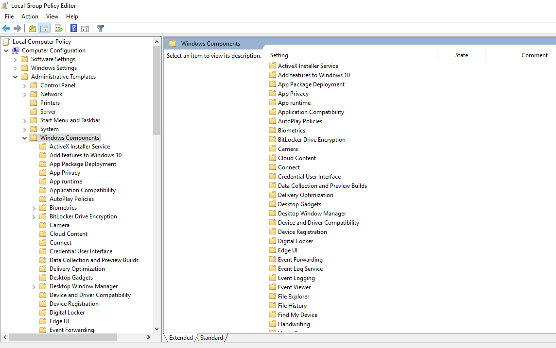
Task: Select Application Compatibility in the right list
Action: coord(311,112)
